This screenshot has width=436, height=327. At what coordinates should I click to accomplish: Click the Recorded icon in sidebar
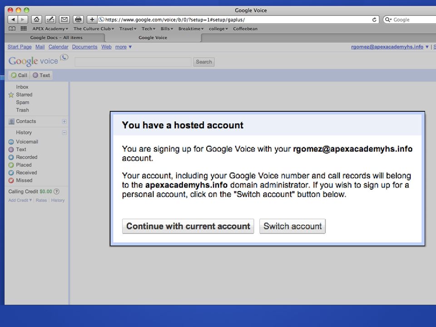point(11,158)
